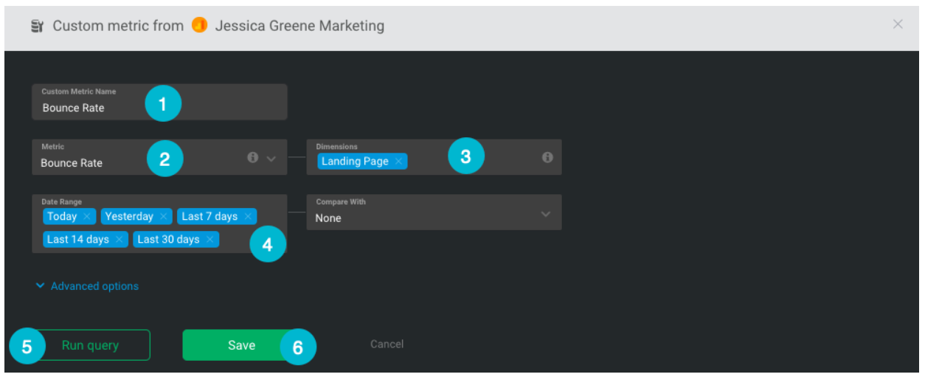Remove the Landing Page dimension tag
The height and width of the screenshot is (377, 925).
tap(398, 162)
